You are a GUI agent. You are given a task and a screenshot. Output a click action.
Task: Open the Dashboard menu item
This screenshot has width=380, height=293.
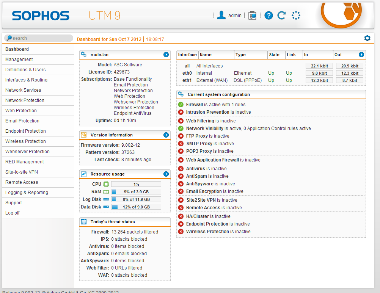point(38,49)
